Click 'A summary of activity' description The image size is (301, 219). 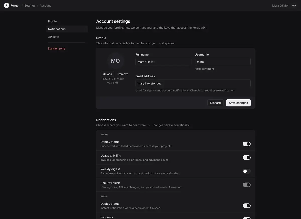[140, 173]
